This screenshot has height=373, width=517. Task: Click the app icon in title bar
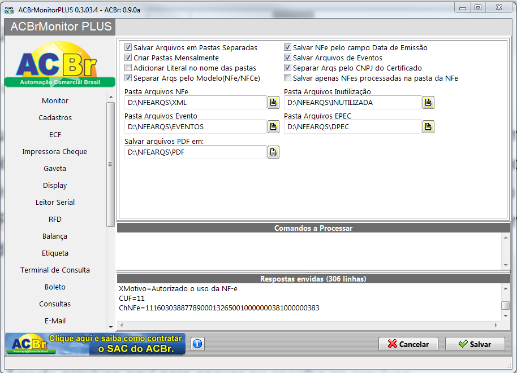click(x=9, y=10)
